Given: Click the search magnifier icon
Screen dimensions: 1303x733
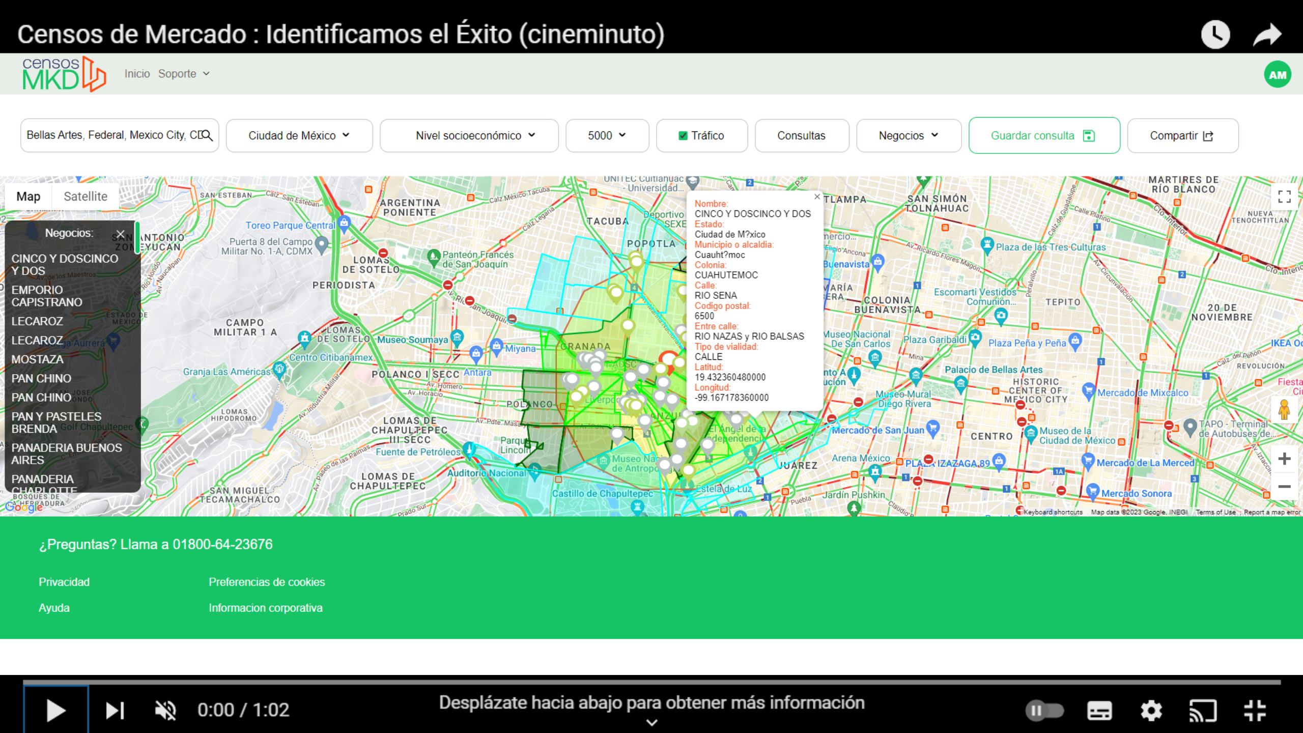Looking at the screenshot, I should [207, 135].
